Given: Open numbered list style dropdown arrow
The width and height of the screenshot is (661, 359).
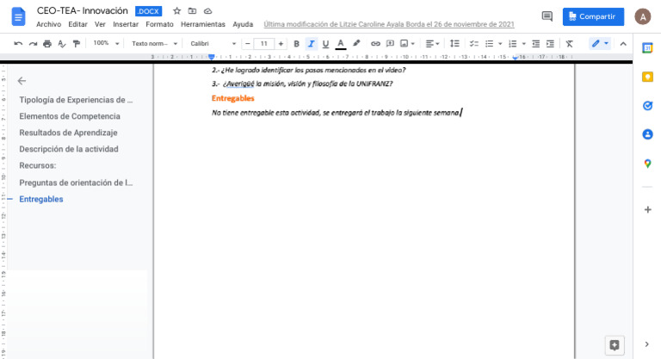Looking at the screenshot, I should (x=523, y=43).
